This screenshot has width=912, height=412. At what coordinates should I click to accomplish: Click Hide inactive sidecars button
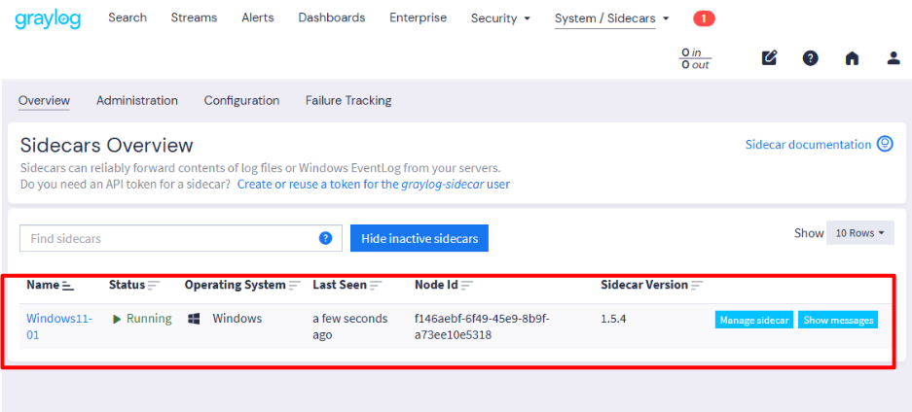pos(420,238)
